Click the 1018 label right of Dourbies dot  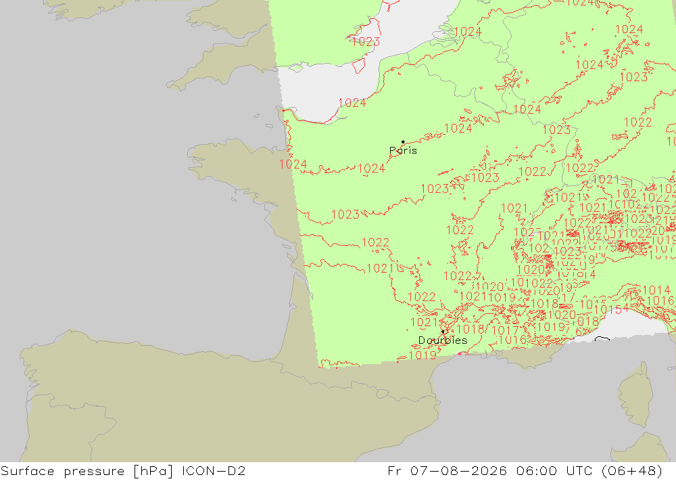[470, 329]
